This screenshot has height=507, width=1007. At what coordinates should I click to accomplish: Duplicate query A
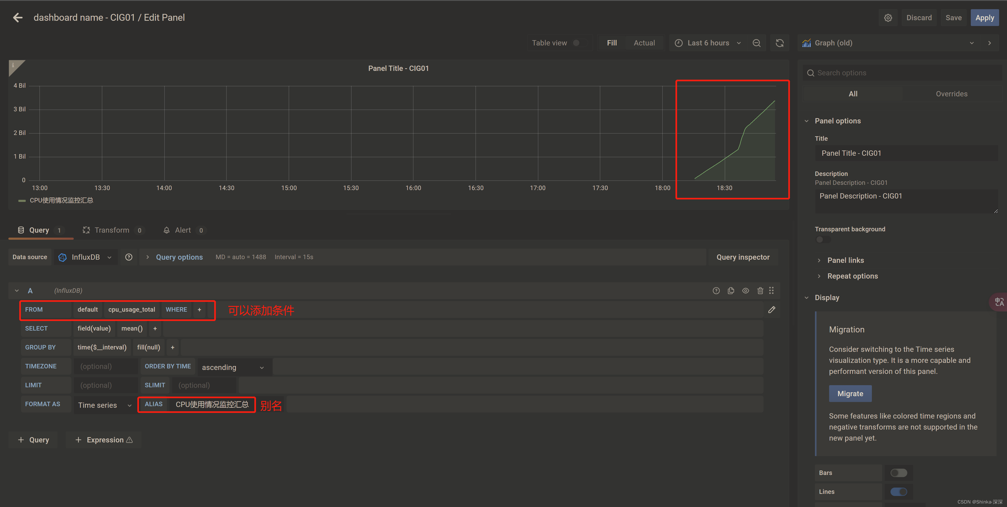[731, 291]
